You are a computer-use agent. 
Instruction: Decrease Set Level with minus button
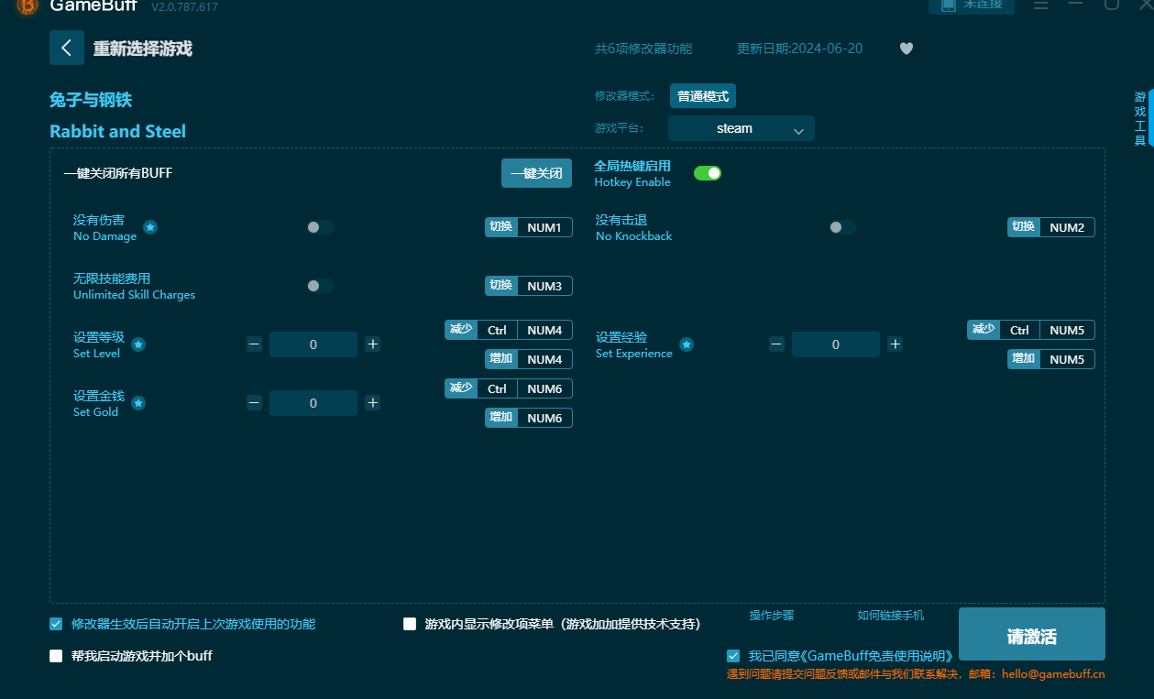pyautogui.click(x=255, y=344)
